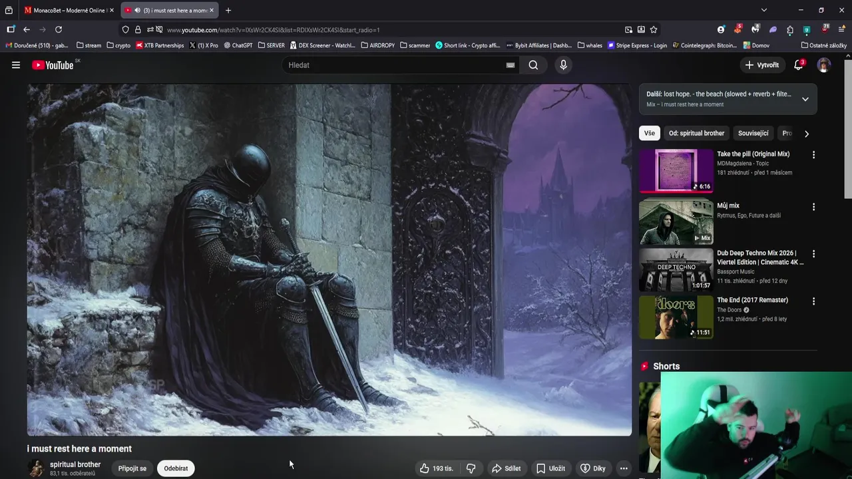This screenshot has height=479, width=852.
Task: Open options for Take the pill video
Action: (x=813, y=154)
